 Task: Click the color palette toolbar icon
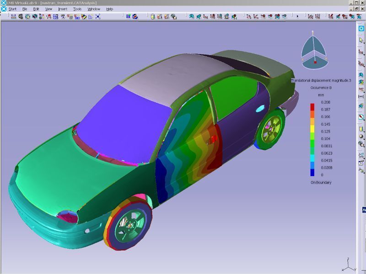point(135,17)
